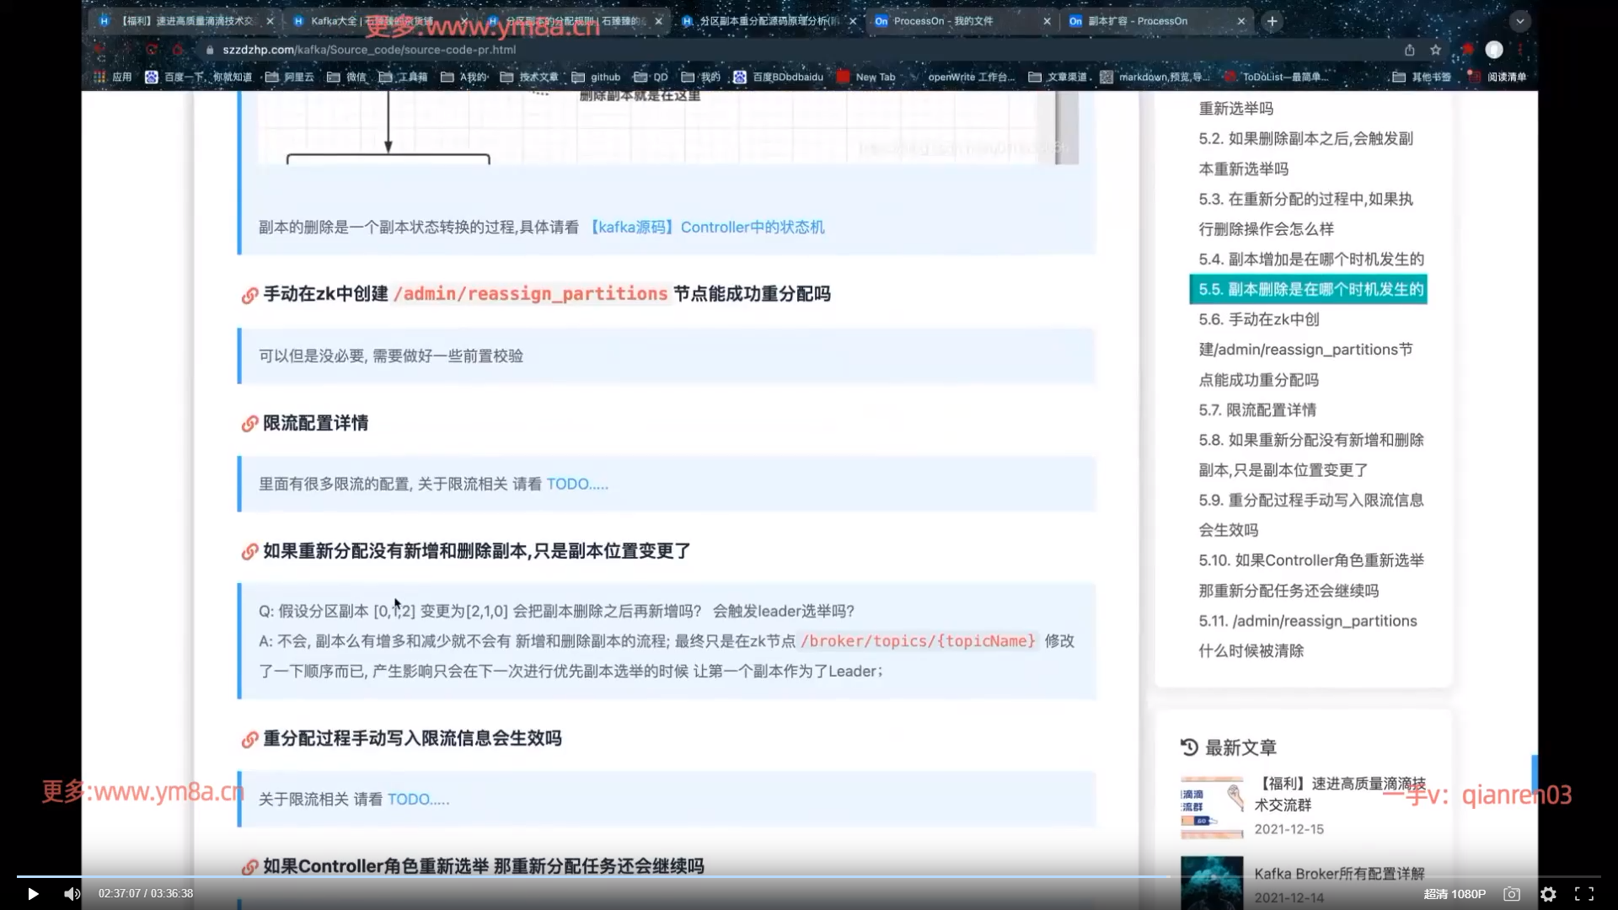1618x910 pixels.
Task: Open the 超清 1080P quality selector
Action: 1455,894
